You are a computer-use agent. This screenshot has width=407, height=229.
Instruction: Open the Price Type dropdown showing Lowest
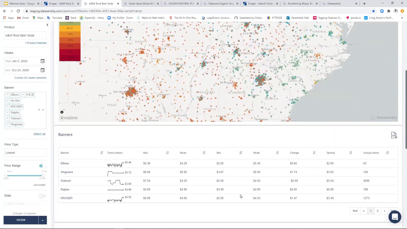pyautogui.click(x=25, y=153)
